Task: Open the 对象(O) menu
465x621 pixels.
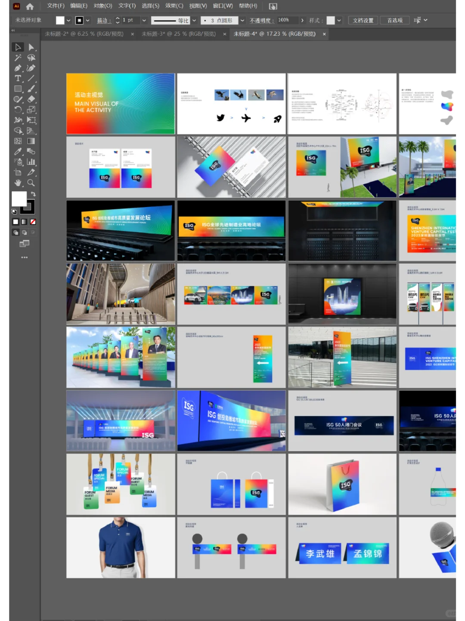Action: (103, 6)
